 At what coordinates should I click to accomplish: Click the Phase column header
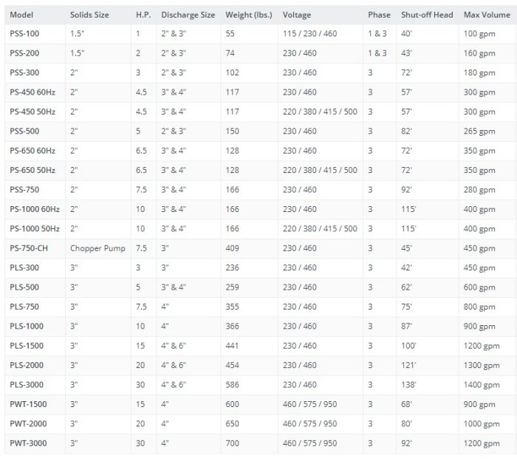(379, 15)
